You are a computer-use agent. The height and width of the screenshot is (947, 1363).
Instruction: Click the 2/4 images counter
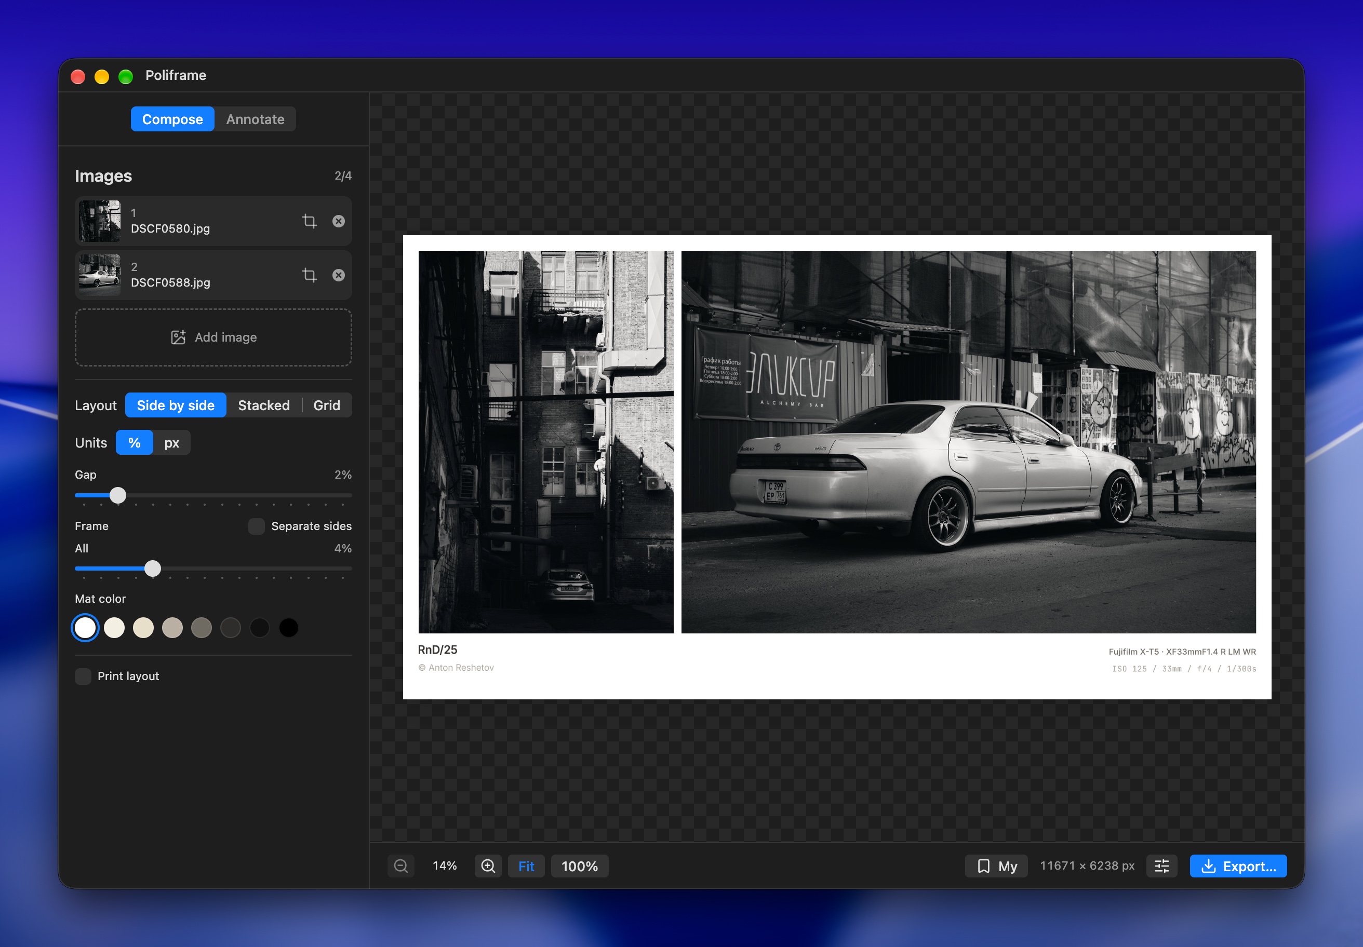[x=343, y=176]
